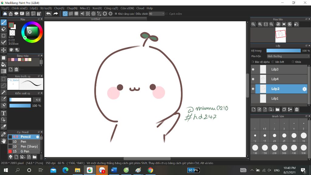
Task: Open the Tệp(F) menu
Action: (5, 8)
